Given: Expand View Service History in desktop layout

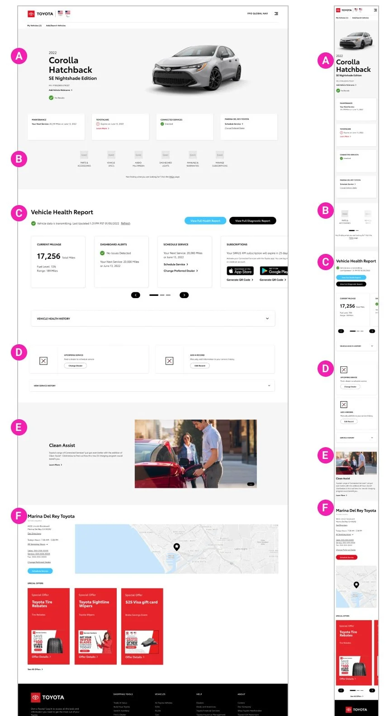Looking at the screenshot, I should coord(152,386).
